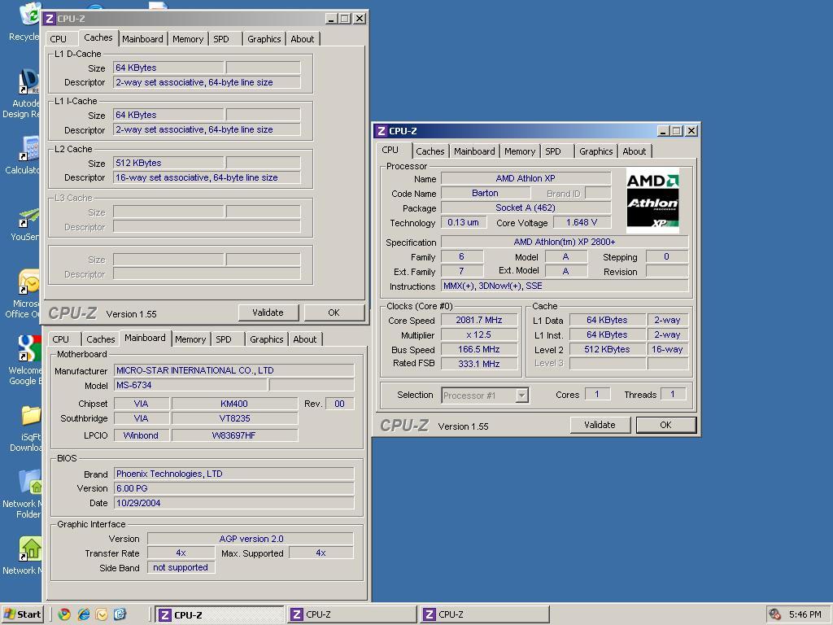The width and height of the screenshot is (833, 625).
Task: Open About tab in Caches window
Action: tap(303, 39)
